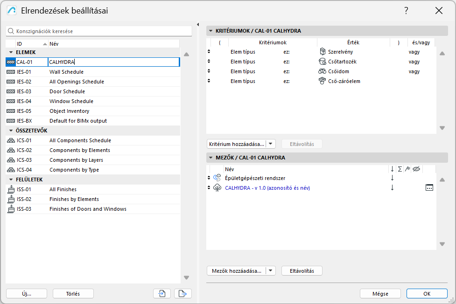Click the Szerelvény element type icon

[323, 52]
